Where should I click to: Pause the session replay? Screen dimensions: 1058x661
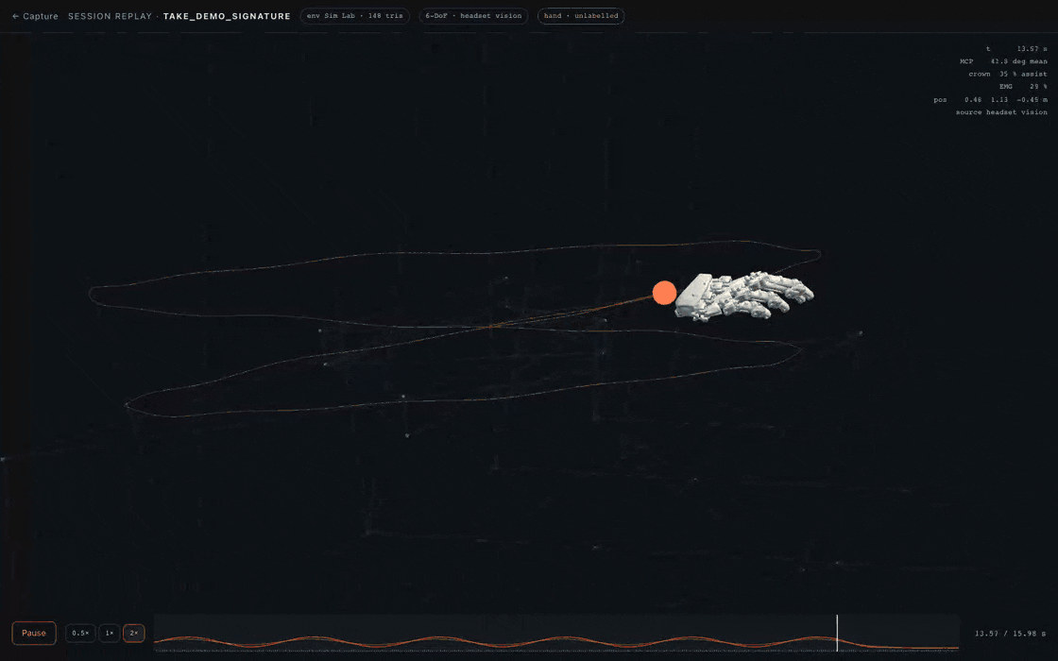click(x=34, y=633)
